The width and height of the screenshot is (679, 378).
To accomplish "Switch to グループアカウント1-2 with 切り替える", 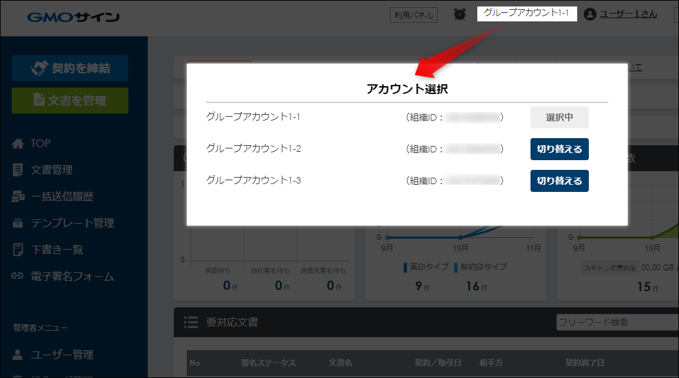I will tap(560, 149).
